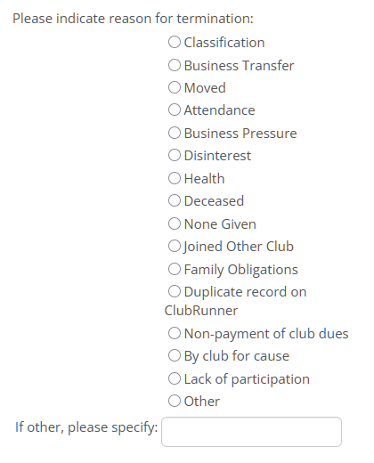The height and width of the screenshot is (463, 374).
Task: Click the Lack of participation label text
Action: pyautogui.click(x=247, y=379)
